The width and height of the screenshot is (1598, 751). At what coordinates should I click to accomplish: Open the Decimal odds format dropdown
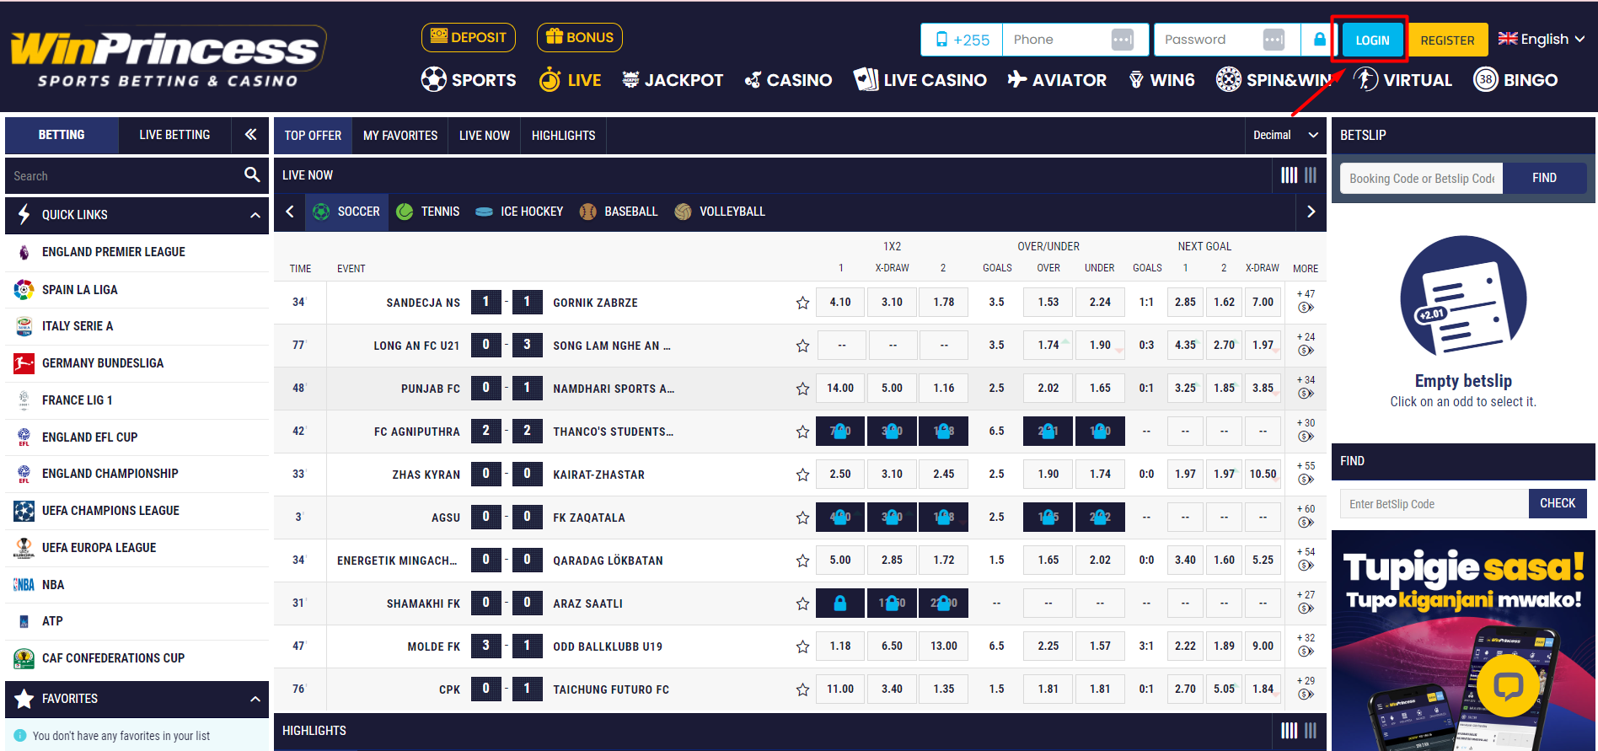point(1285,135)
